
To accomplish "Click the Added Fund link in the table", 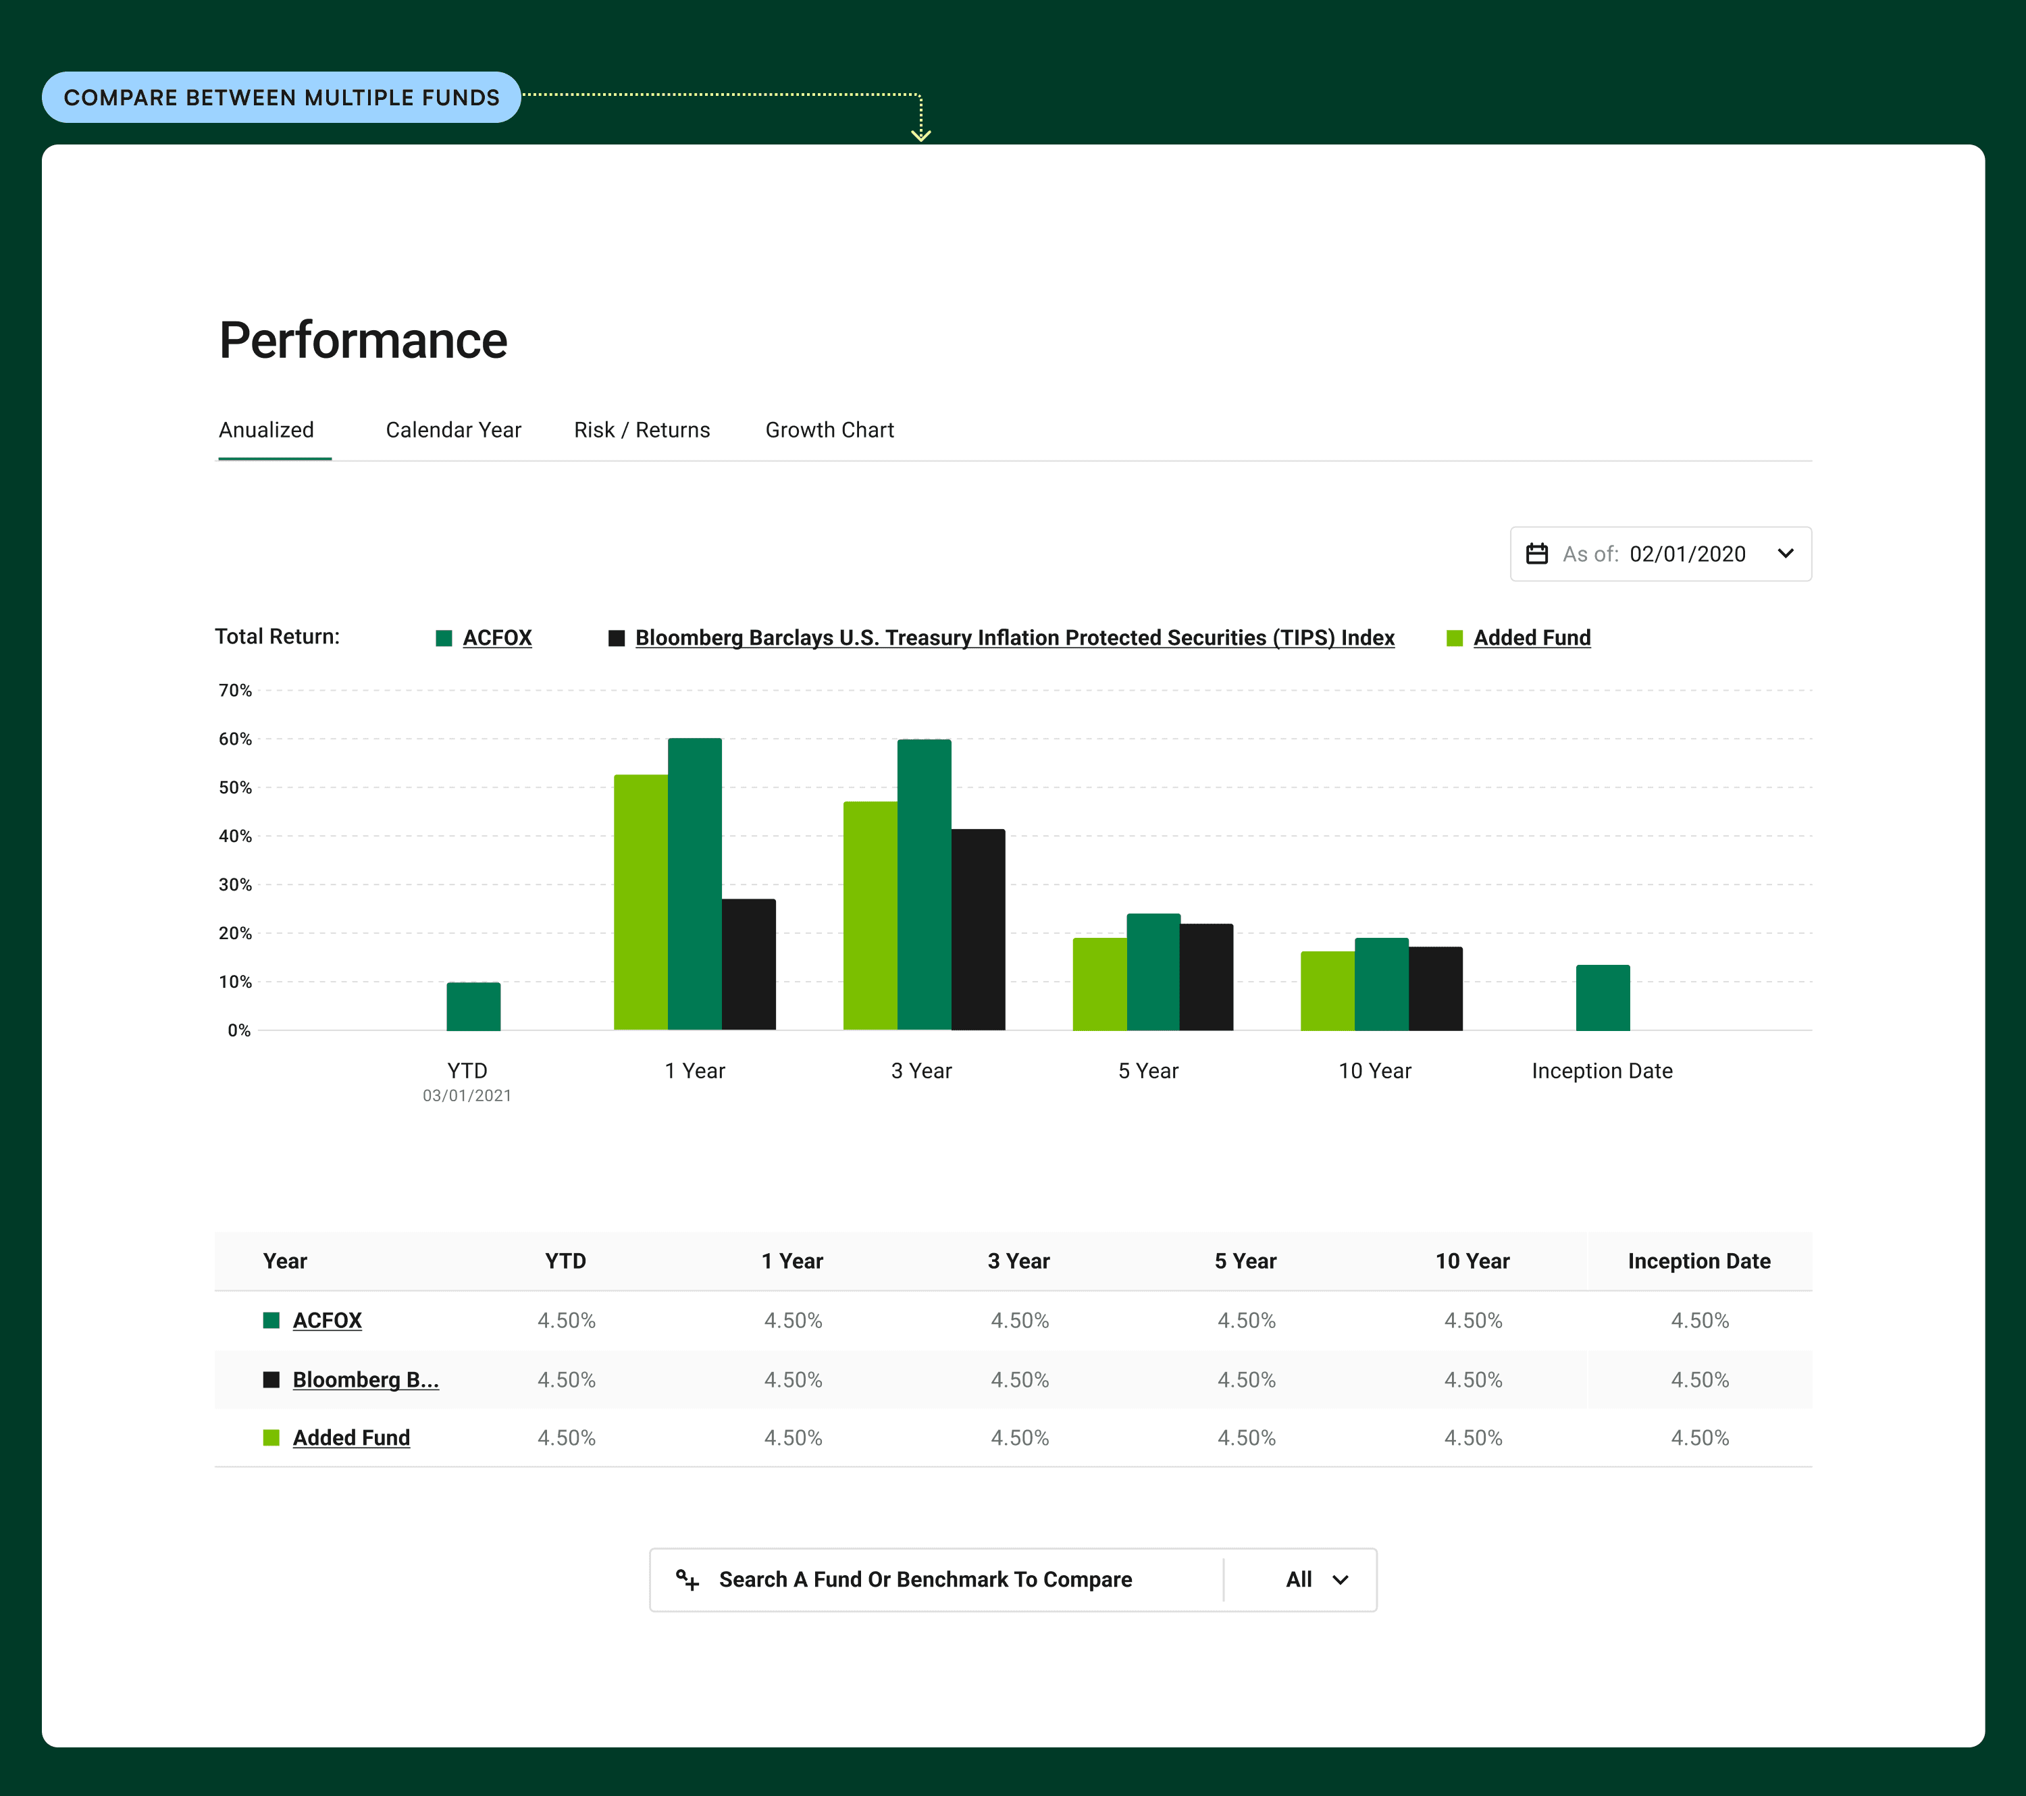I will (351, 1438).
